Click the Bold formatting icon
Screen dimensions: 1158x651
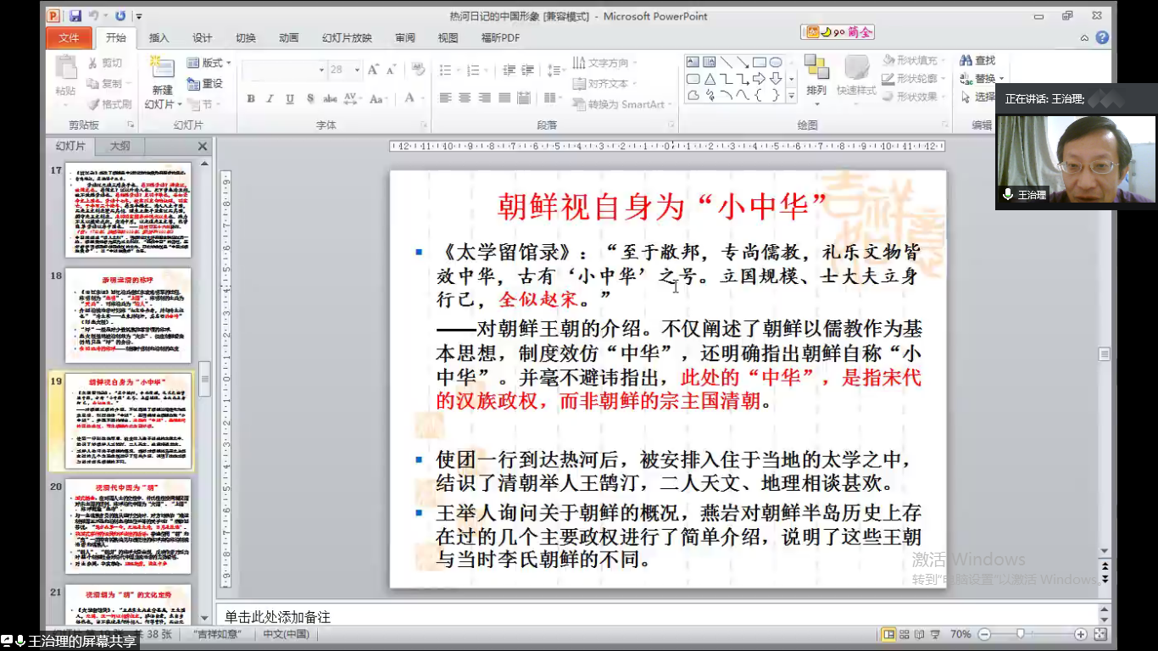click(x=251, y=98)
